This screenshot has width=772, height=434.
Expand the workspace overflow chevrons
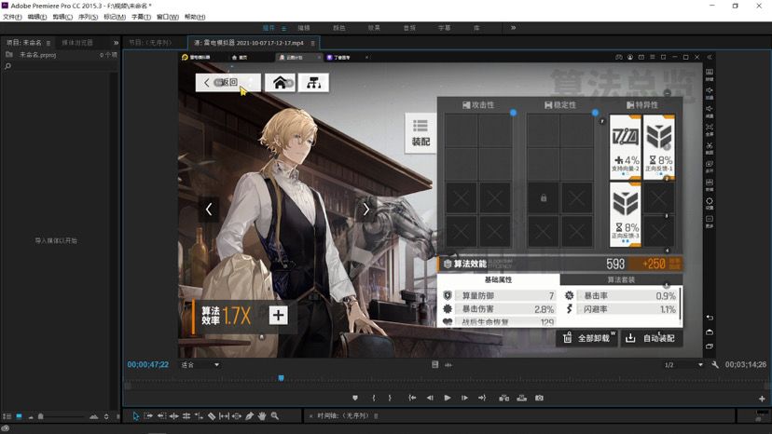point(513,28)
